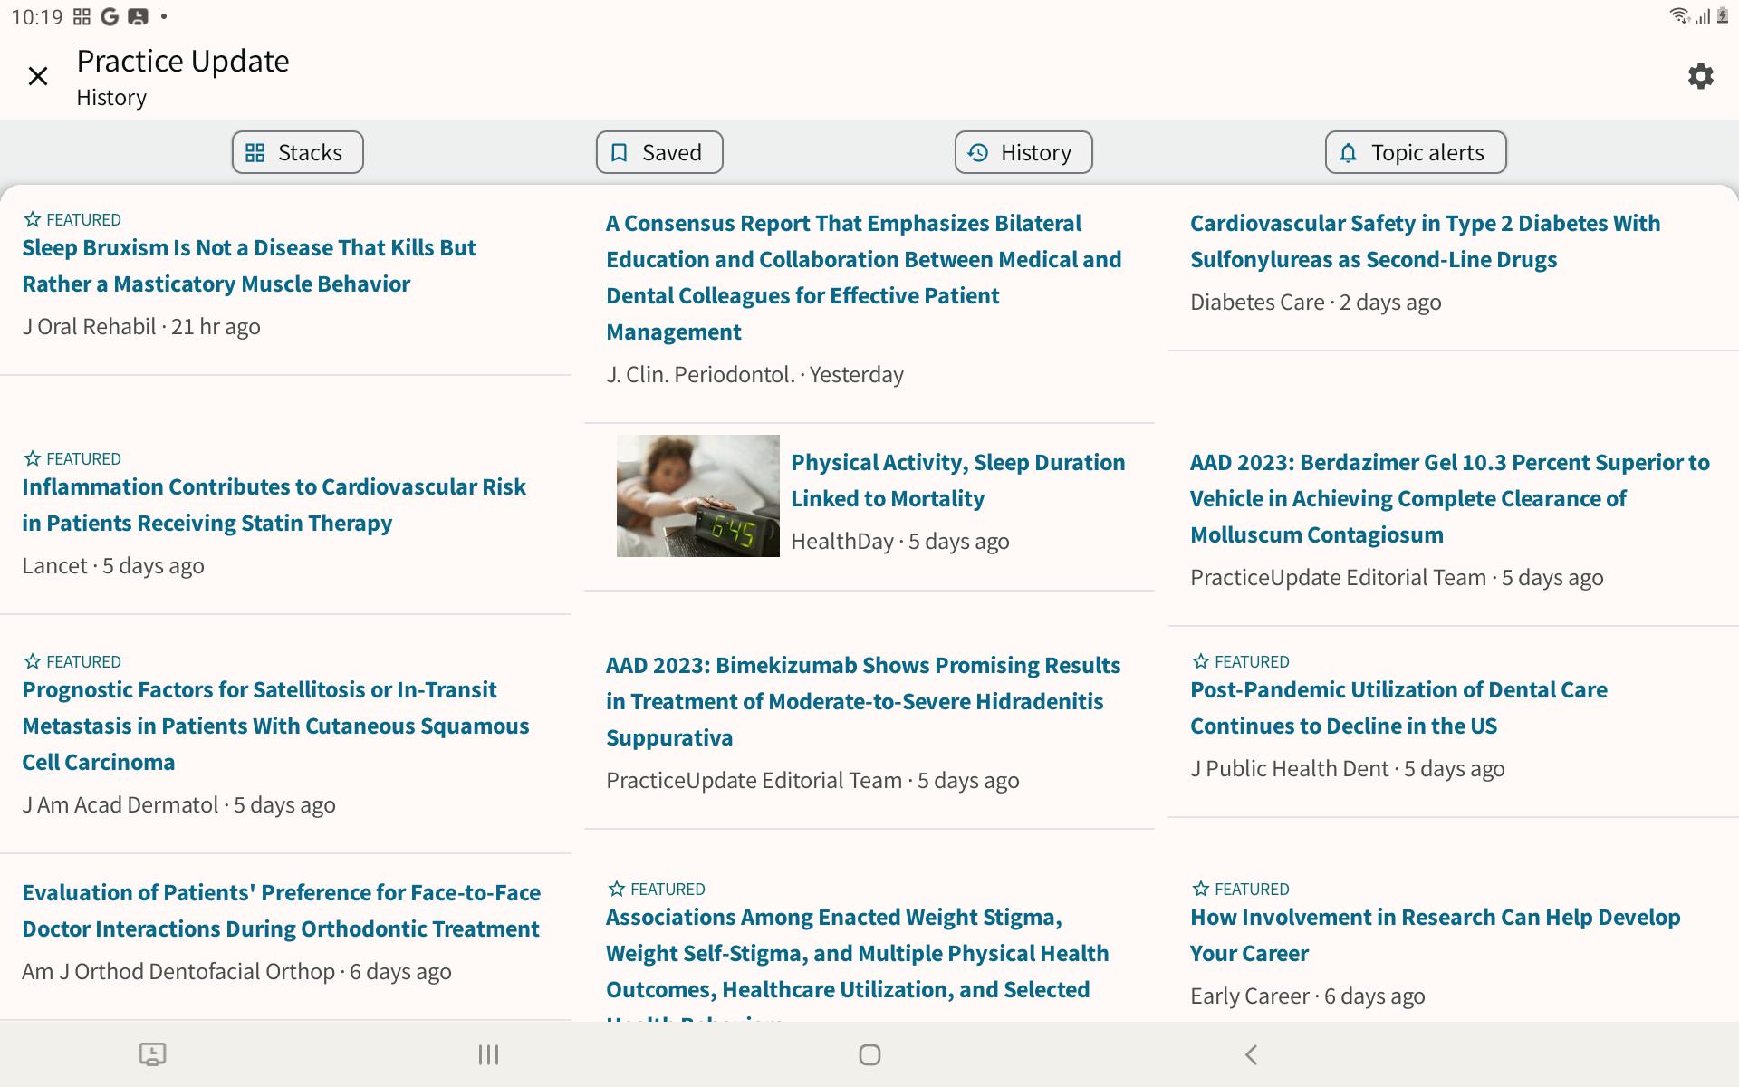This screenshot has height=1087, width=1739.
Task: Close Practice Update with the X icon
Action: [x=38, y=76]
